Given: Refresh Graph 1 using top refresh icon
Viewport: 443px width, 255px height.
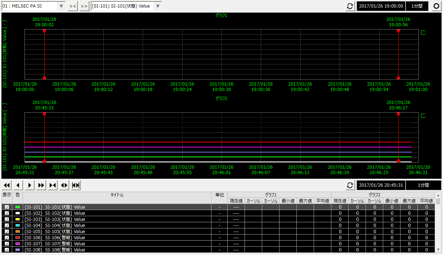Looking at the screenshot, I should [x=350, y=6].
